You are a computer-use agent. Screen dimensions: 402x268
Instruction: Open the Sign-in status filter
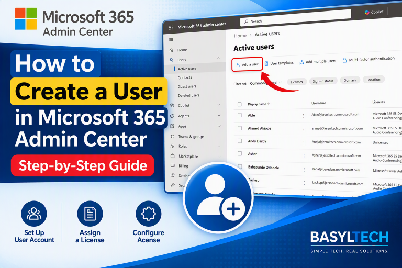(x=323, y=81)
